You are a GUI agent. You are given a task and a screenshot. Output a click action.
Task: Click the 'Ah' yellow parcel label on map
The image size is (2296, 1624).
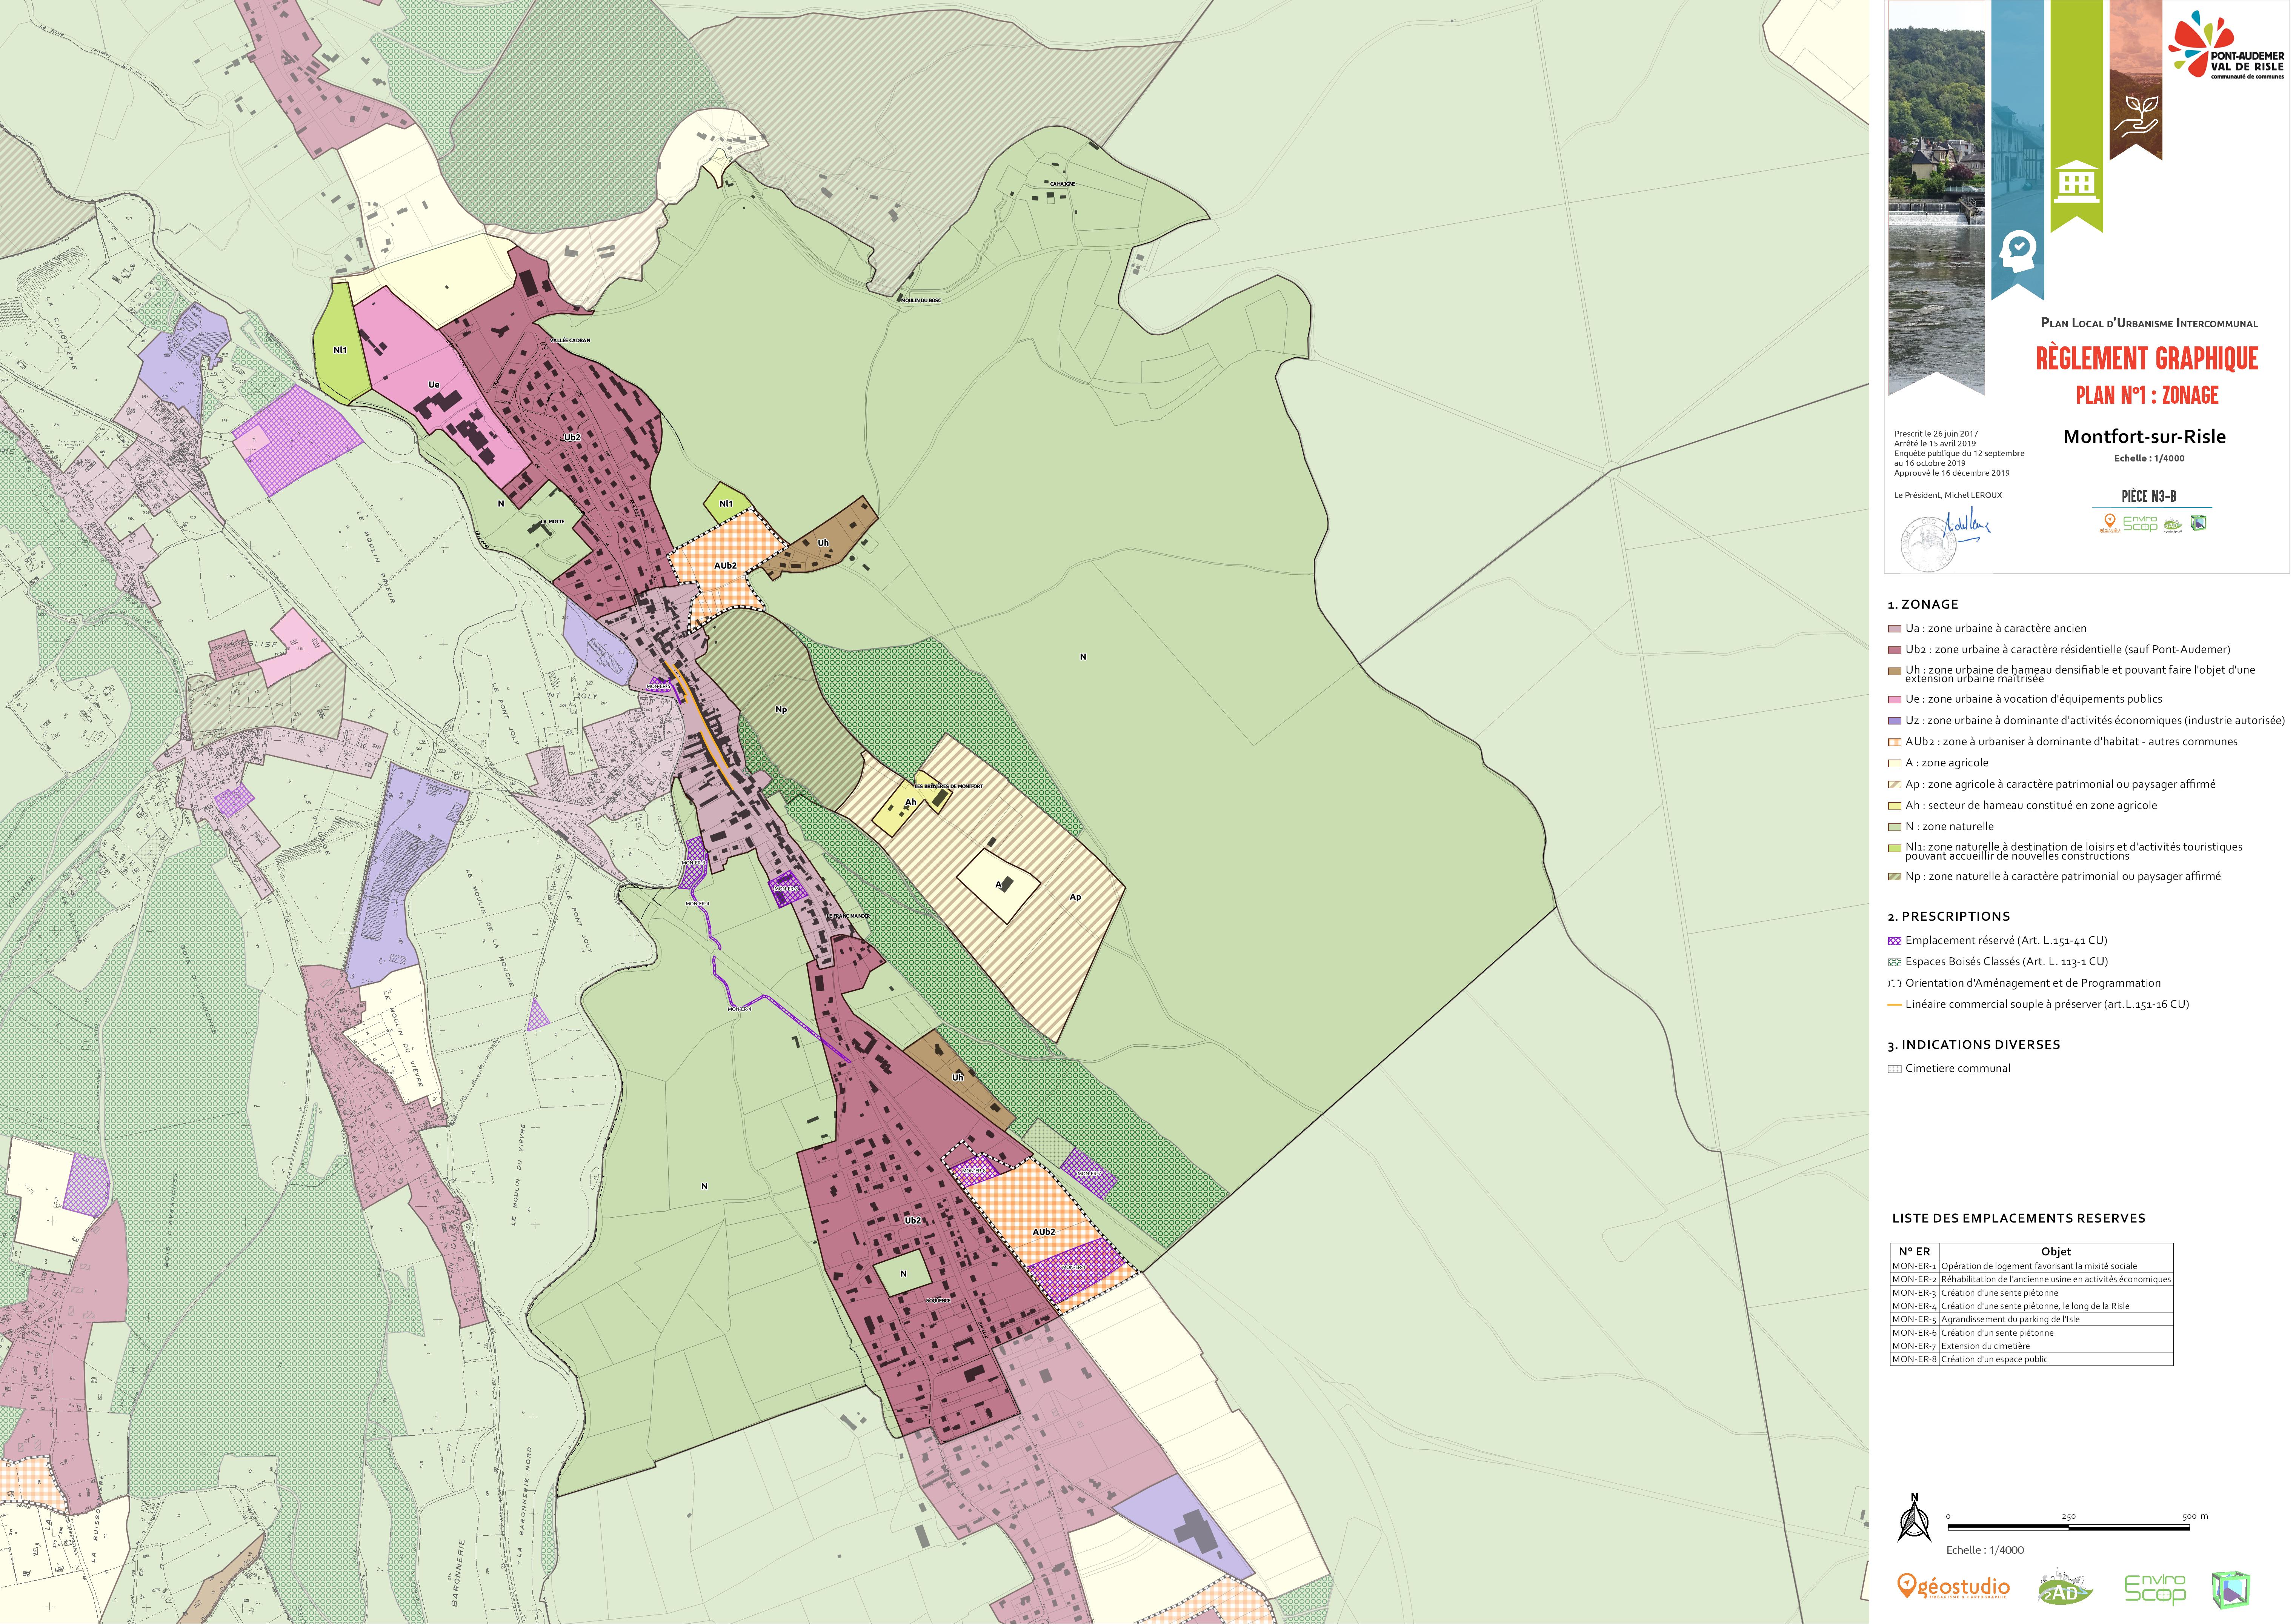coord(910,802)
